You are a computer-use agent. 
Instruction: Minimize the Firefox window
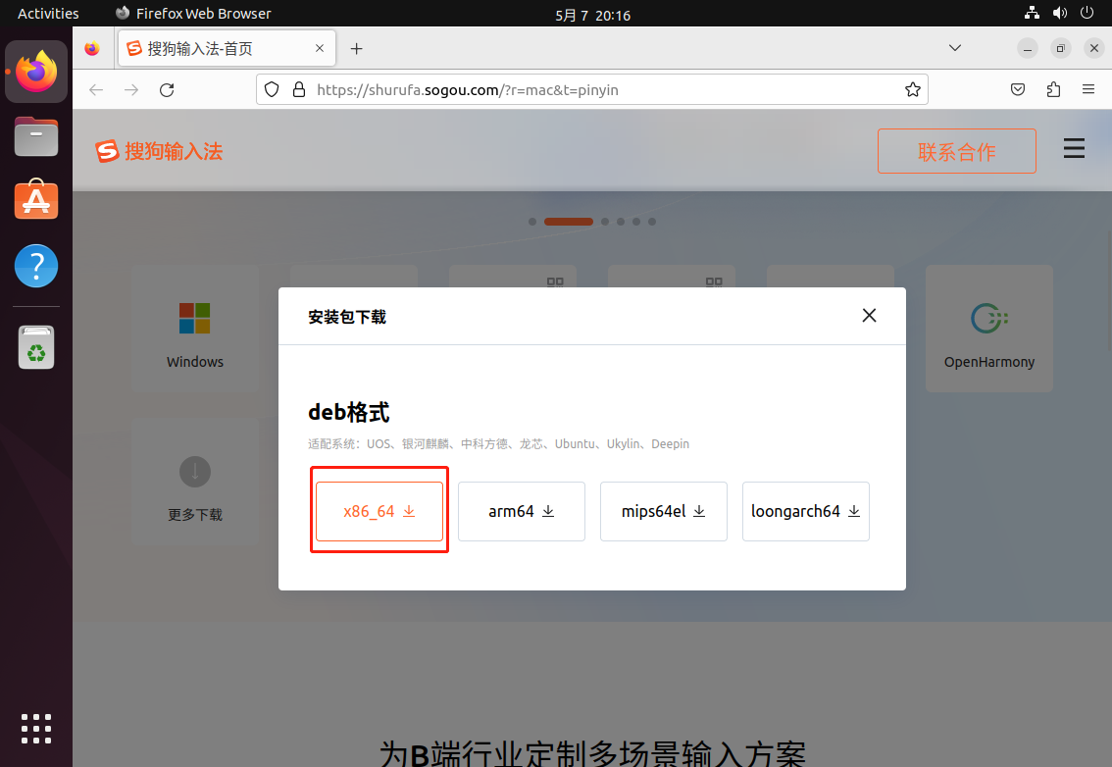pos(1027,48)
